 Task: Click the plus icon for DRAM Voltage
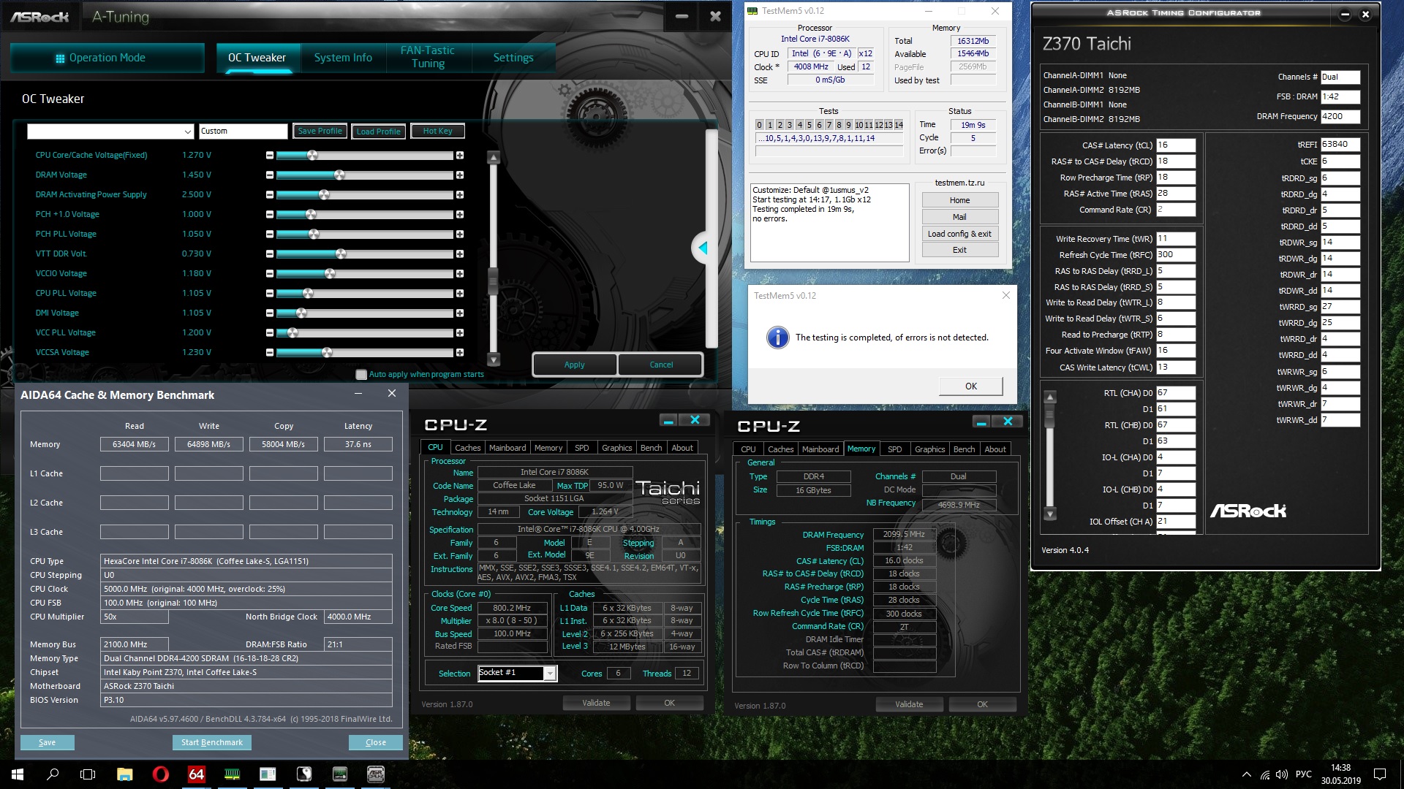pos(460,175)
